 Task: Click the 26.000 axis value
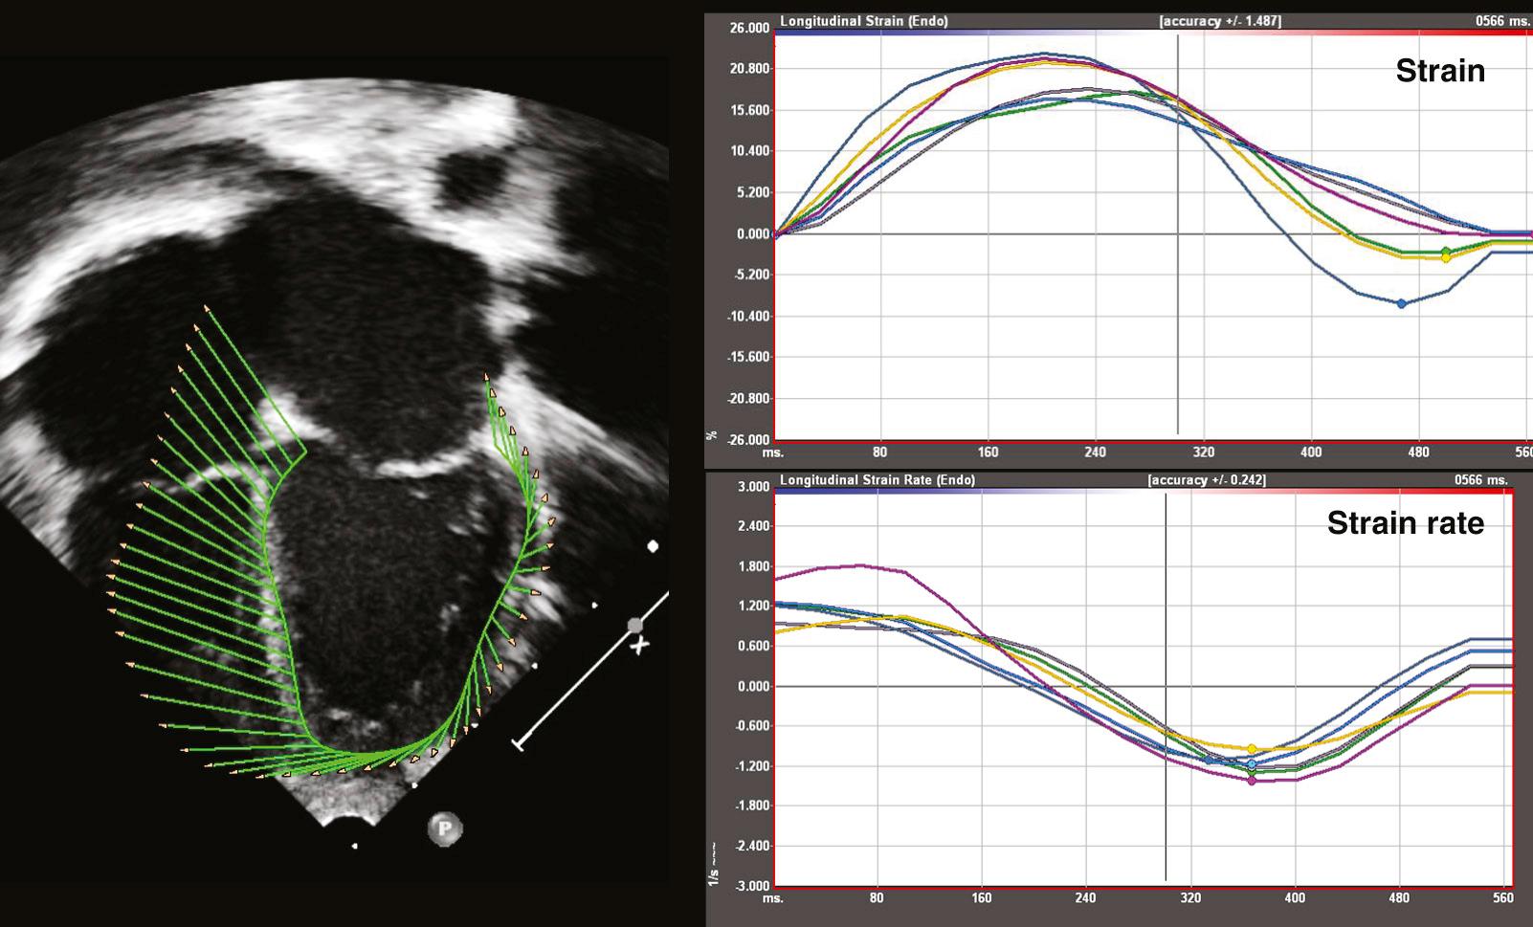pyautogui.click(x=749, y=29)
